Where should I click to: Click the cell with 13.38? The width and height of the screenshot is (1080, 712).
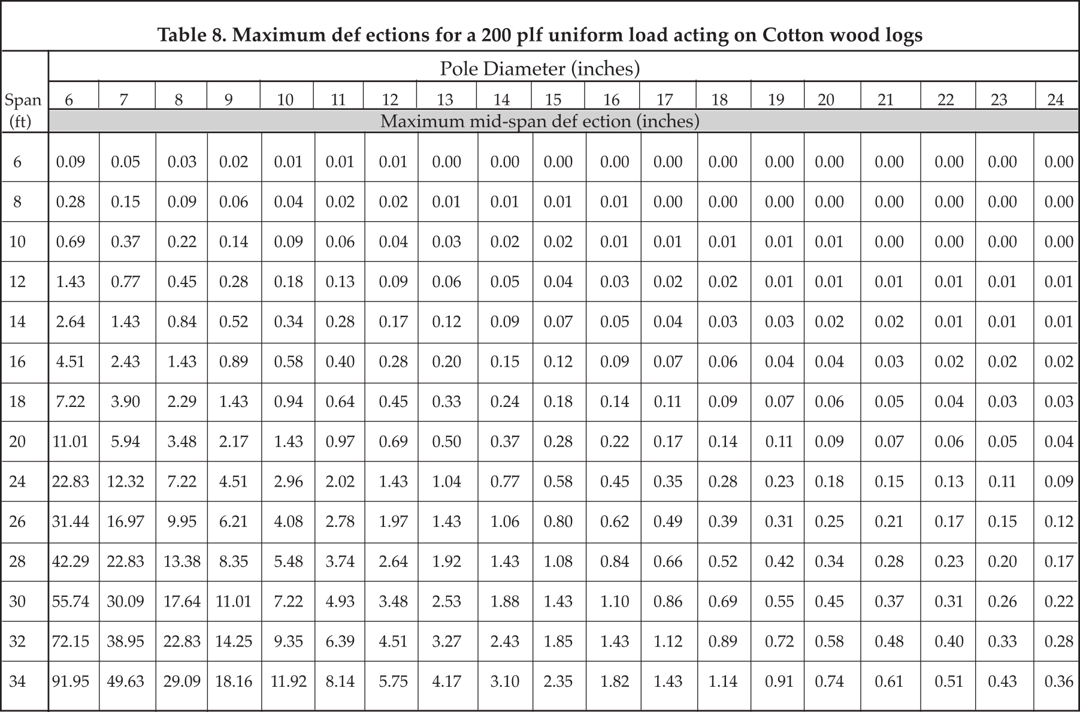click(182, 562)
